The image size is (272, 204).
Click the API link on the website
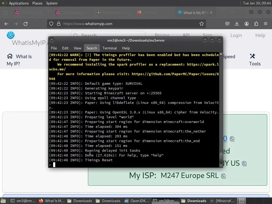click(186, 35)
